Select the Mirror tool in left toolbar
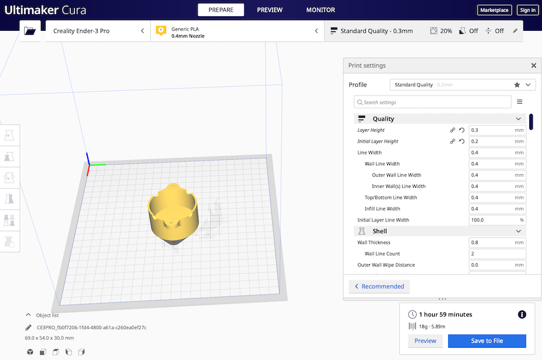Screen dimensions: 542x360 click(x=9, y=199)
